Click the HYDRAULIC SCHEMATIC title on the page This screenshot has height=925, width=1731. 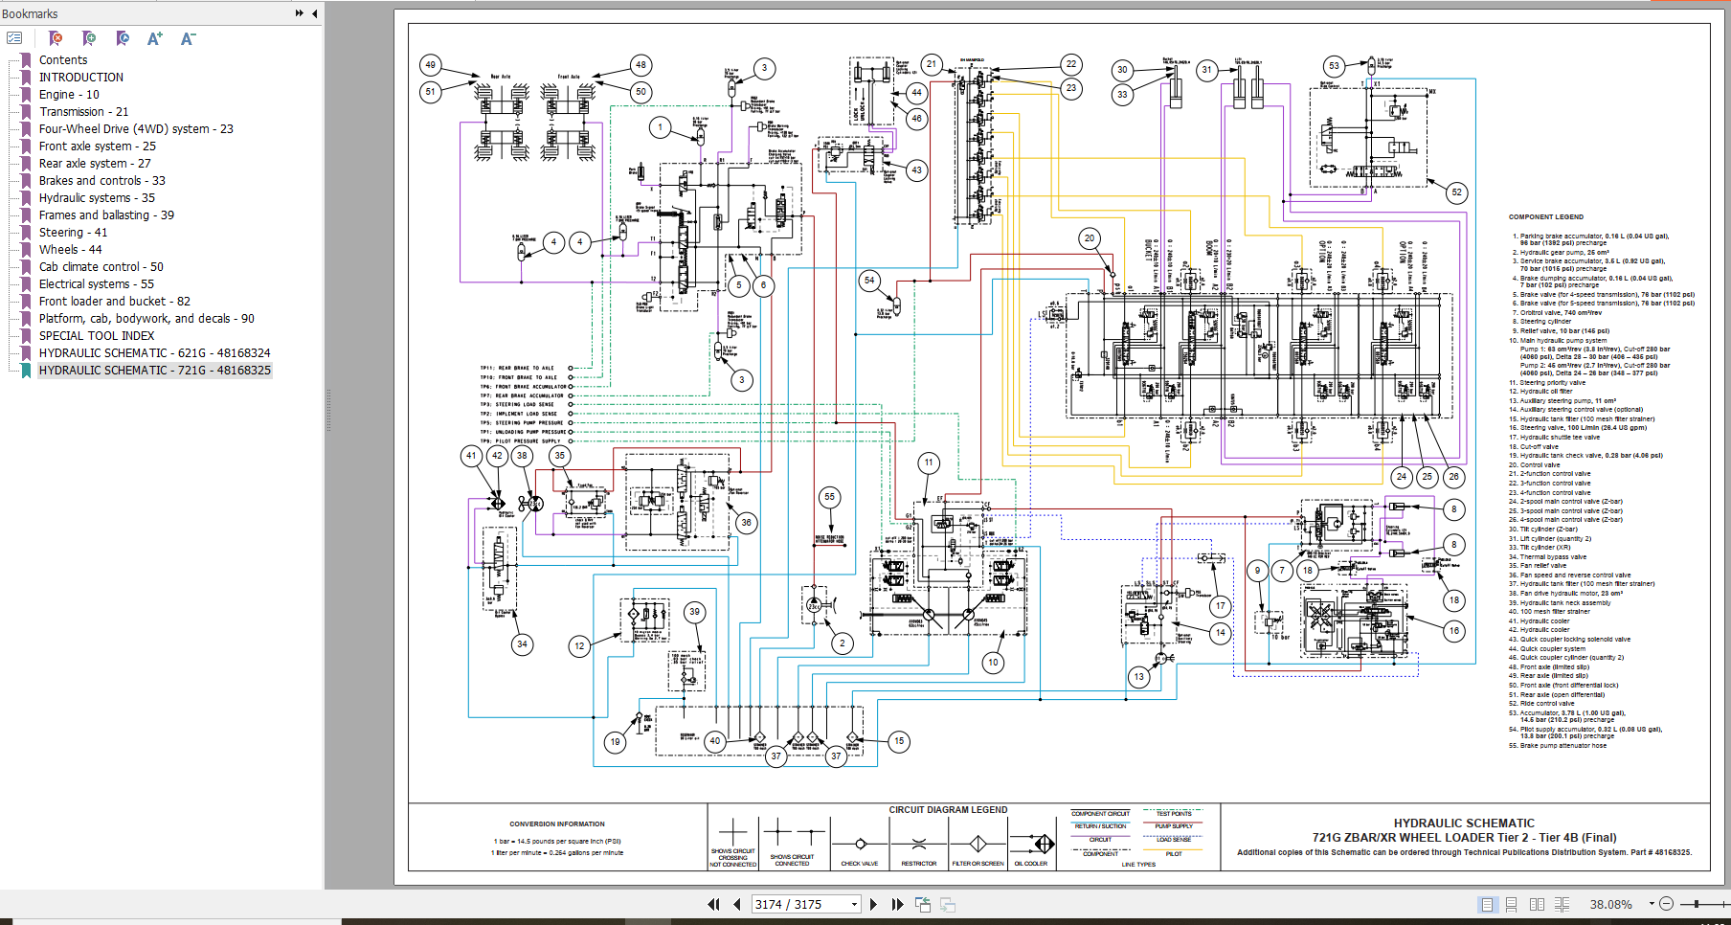pyautogui.click(x=1464, y=823)
